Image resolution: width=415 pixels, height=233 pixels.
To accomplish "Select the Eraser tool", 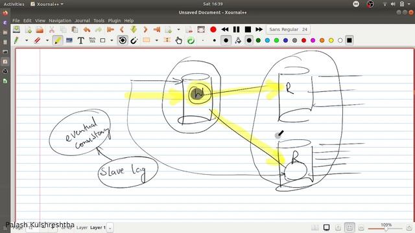I will click(37, 40).
